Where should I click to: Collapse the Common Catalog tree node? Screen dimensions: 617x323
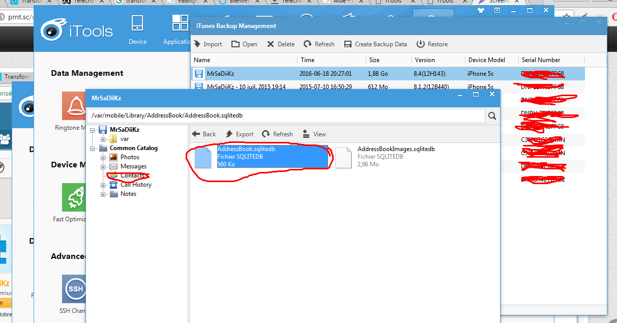pyautogui.click(x=93, y=148)
